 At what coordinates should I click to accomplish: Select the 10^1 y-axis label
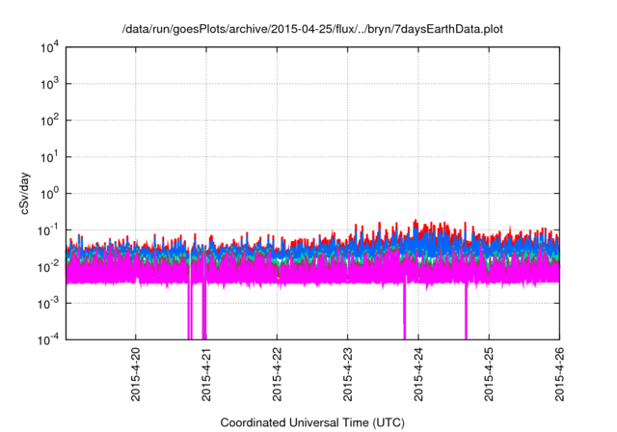pyautogui.click(x=49, y=157)
